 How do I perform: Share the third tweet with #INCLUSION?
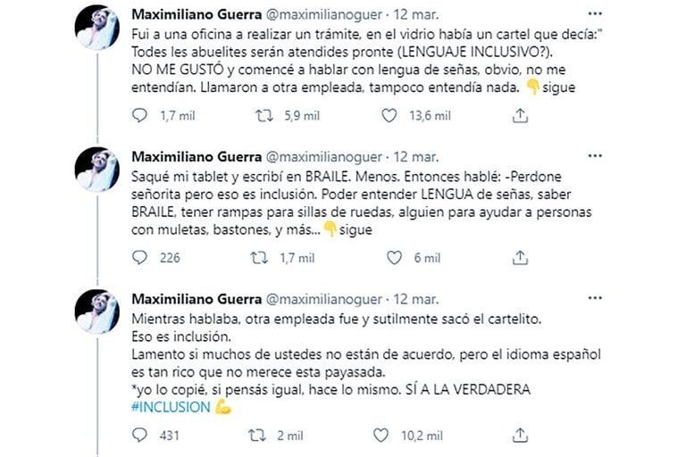click(x=520, y=436)
